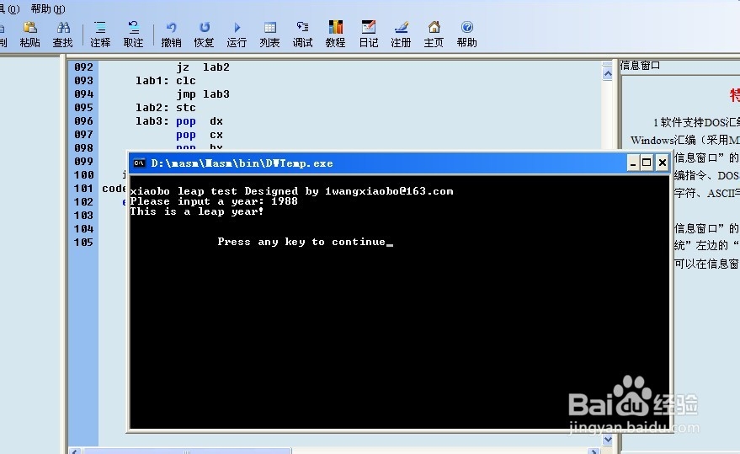The image size is (740, 454).
Task: Minimize the DTemp.exe console window
Action: (633, 163)
